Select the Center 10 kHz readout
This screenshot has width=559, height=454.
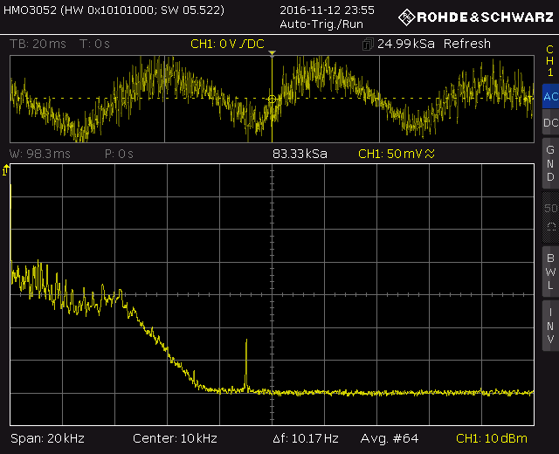pos(175,438)
